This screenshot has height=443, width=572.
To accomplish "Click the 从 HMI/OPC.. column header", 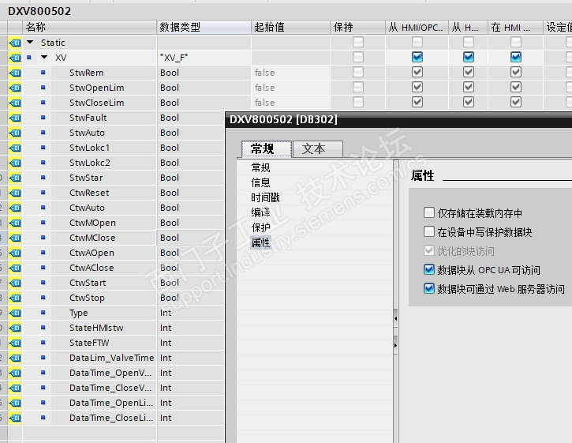I will pos(417,28).
